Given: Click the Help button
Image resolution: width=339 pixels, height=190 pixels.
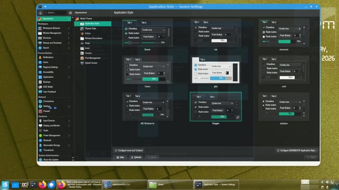Looking at the screenshot, I should tap(120, 157).
